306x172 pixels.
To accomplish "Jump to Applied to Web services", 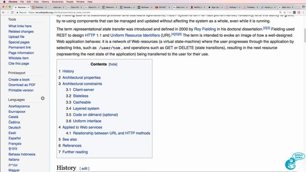I will (x=82, y=128).
